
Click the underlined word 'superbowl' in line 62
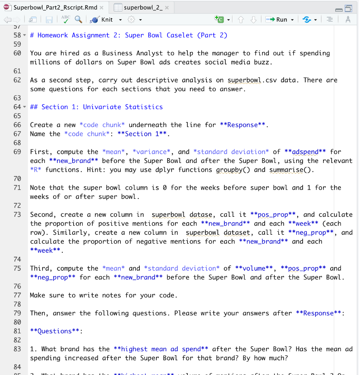244,80
